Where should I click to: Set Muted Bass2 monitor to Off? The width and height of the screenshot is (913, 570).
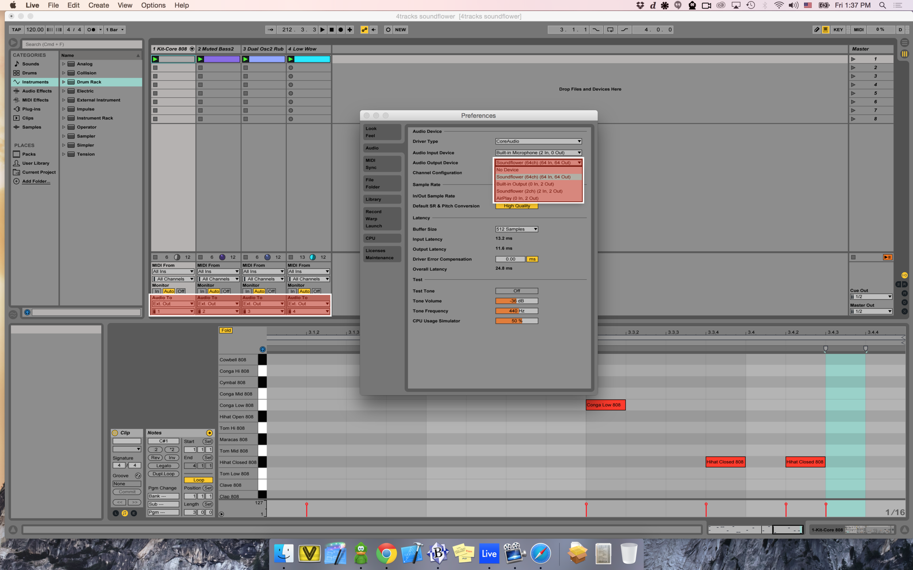click(226, 291)
